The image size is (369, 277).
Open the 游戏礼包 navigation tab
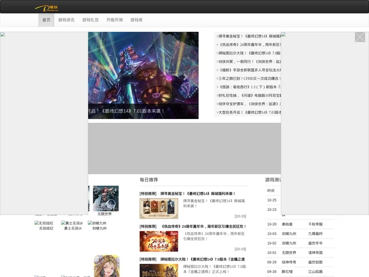coord(90,20)
